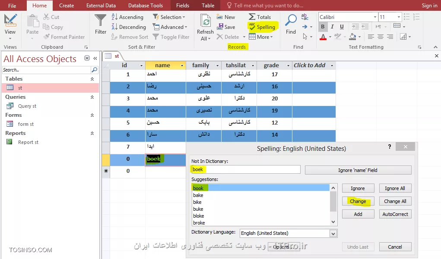Open the Database Tools tab

point(146,5)
